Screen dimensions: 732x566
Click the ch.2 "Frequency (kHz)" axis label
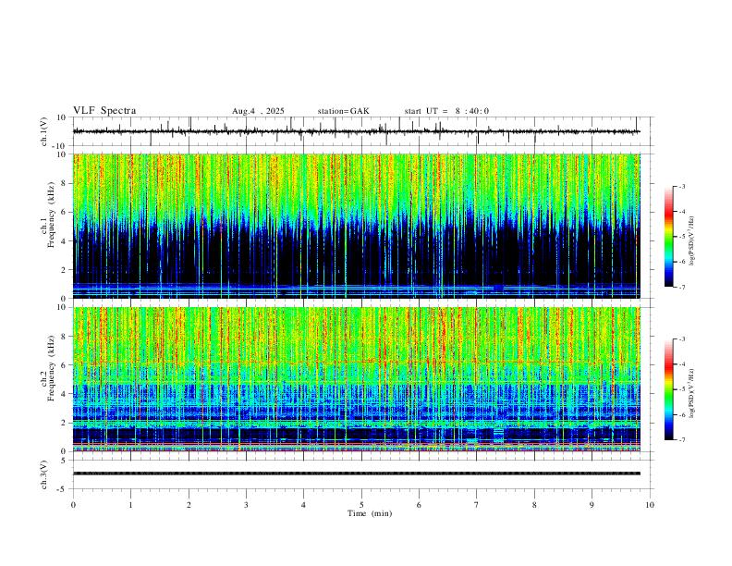coord(51,368)
